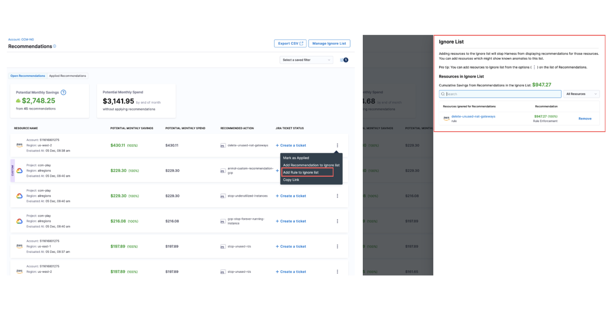Click the Potential Monthly Savings help icon
Screen dimensions: 611x316
click(x=63, y=92)
